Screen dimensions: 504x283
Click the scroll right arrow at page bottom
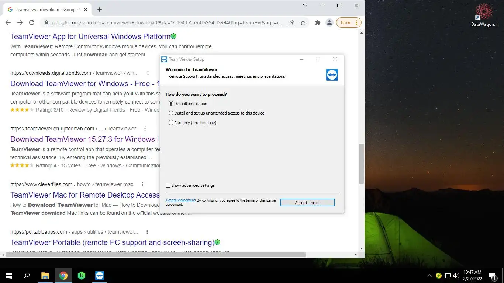(x=355, y=255)
